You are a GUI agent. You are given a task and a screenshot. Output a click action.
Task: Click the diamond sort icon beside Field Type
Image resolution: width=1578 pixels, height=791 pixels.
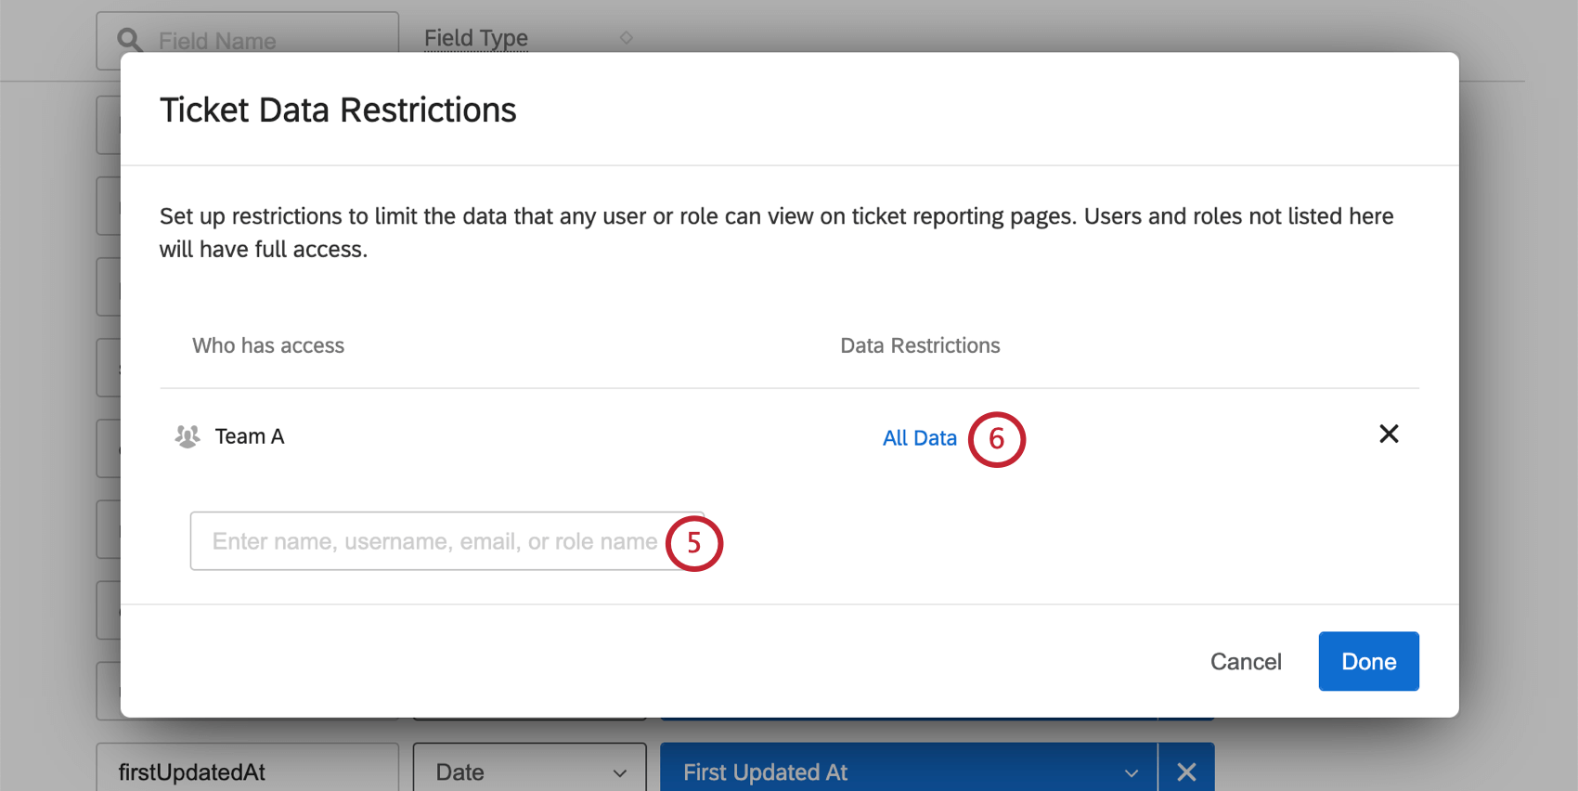click(x=627, y=38)
